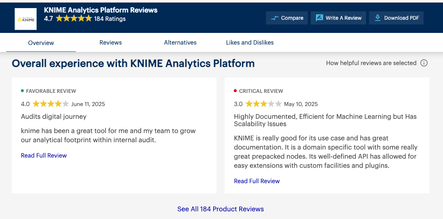Viewport: 443px width, 219px height.
Task: Open the Likes and Dislikes tab
Action: (x=250, y=42)
